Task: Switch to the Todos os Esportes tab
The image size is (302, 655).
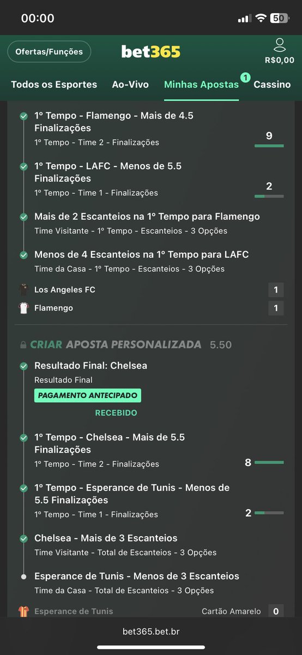Action: pyautogui.click(x=54, y=85)
